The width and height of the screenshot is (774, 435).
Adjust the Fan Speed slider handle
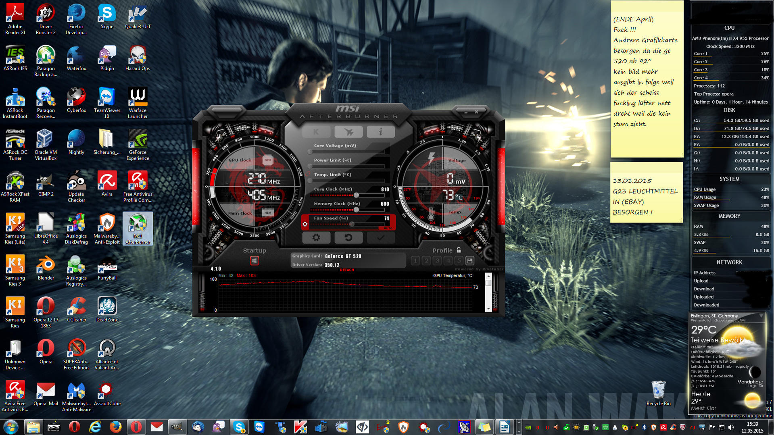pyautogui.click(x=352, y=224)
